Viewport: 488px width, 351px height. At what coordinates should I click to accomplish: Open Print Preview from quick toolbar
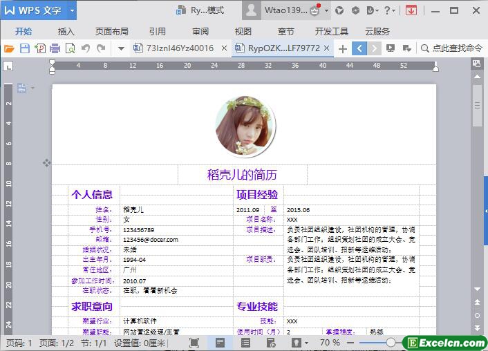70,48
